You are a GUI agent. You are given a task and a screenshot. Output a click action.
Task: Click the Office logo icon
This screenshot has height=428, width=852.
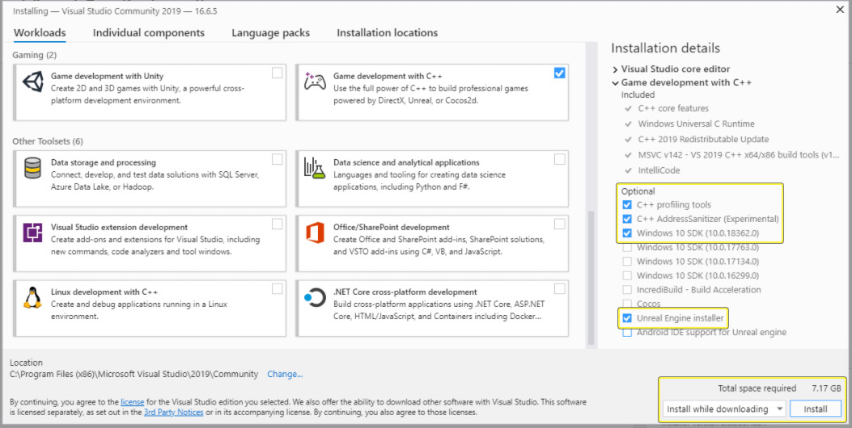tap(315, 233)
